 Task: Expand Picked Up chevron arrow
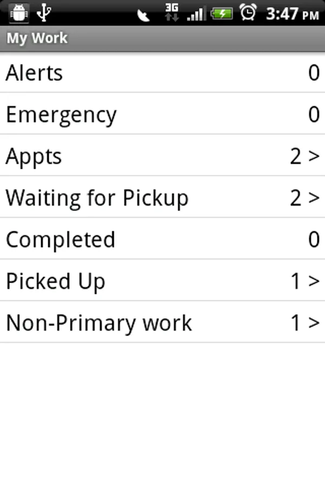pos(314,281)
